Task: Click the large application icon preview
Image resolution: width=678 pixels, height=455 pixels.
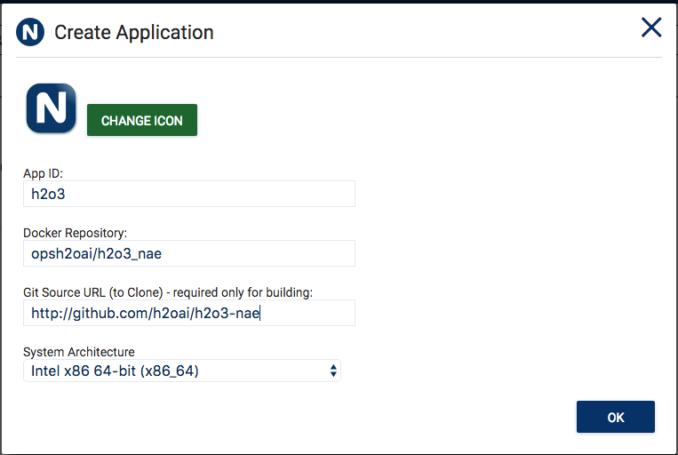Action: [x=51, y=108]
